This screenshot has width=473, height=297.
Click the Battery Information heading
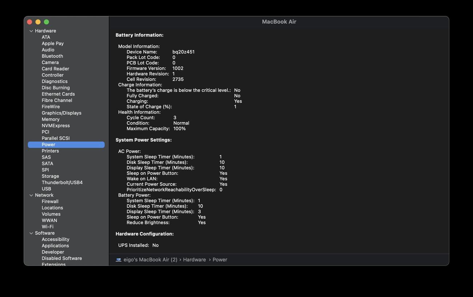(139, 35)
